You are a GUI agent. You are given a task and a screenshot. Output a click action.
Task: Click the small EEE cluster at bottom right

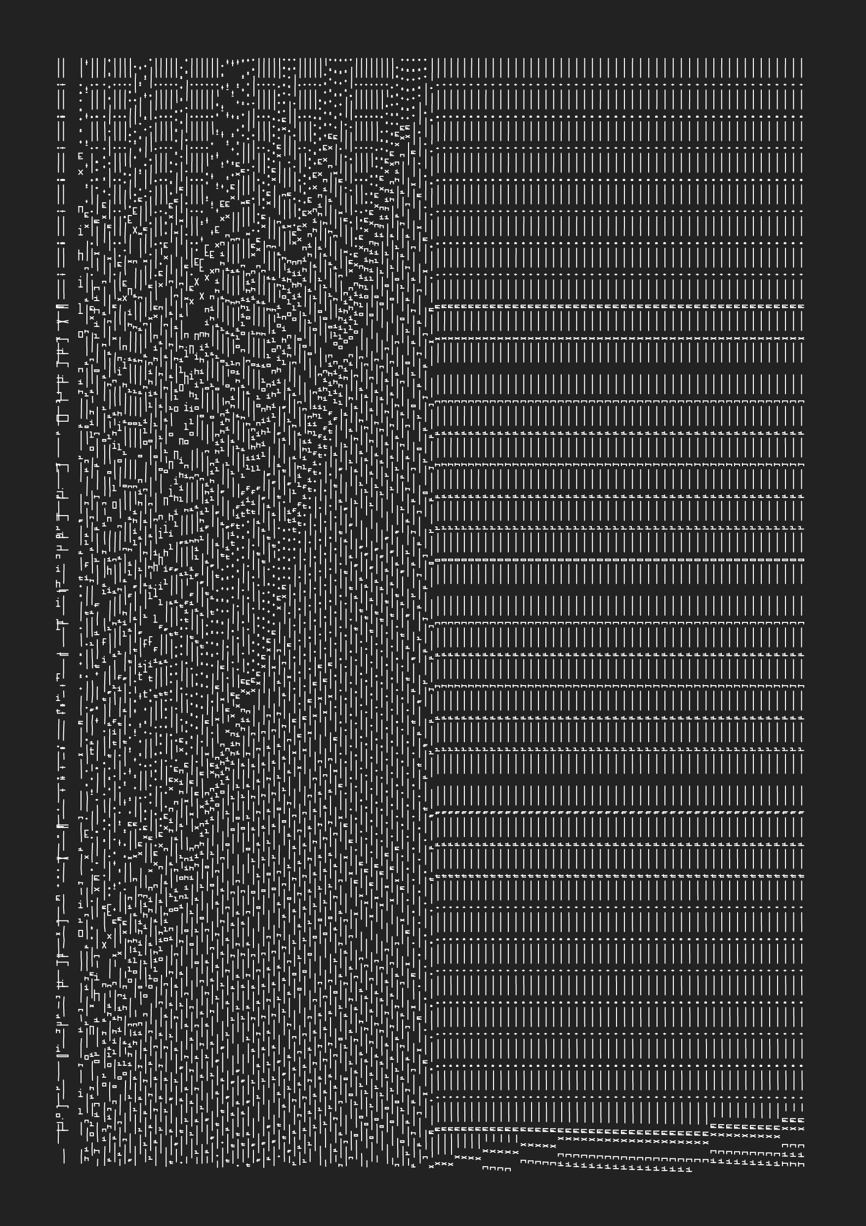793,1120
